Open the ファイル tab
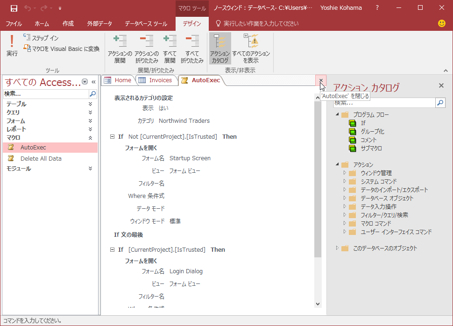The height and width of the screenshot is (326, 453). click(14, 24)
